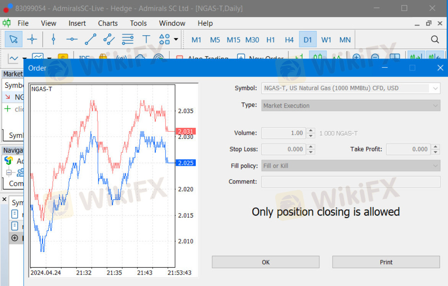Switch chart to MN monthly timeframe
The width and height of the screenshot is (448, 286).
click(x=345, y=40)
